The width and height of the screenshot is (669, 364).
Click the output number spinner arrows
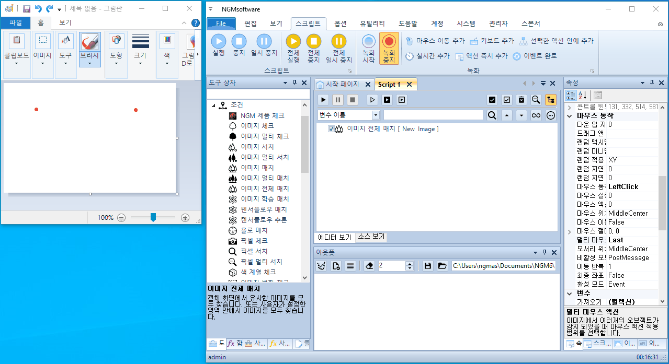coord(410,266)
